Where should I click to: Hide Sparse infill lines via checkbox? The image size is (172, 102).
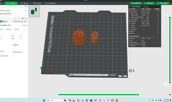pyautogui.click(x=158, y=15)
